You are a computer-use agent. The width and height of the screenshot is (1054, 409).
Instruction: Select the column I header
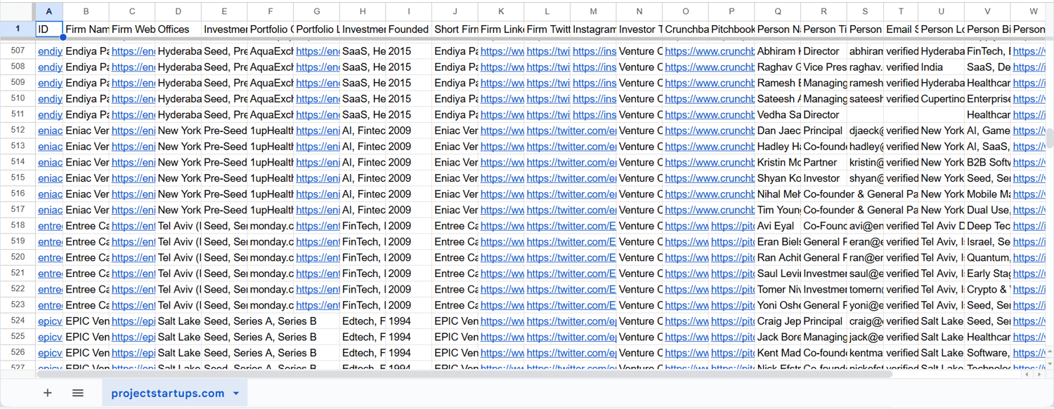409,12
